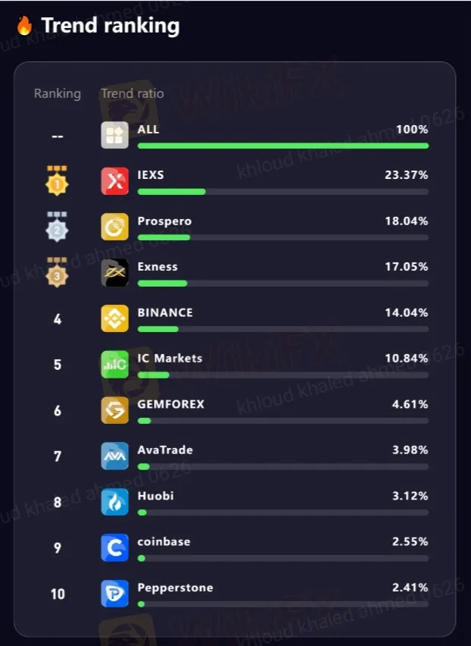Open the Pepperstone logo icon

click(114, 593)
